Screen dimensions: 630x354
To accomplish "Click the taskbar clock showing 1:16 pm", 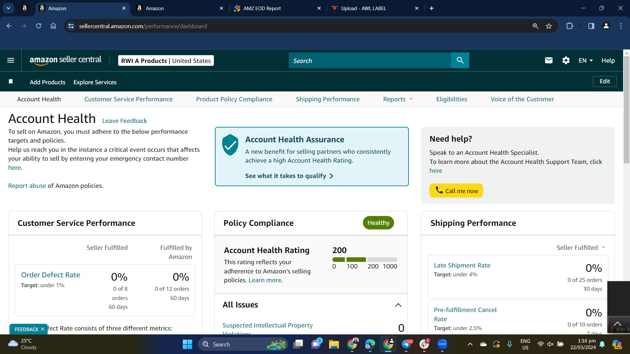I will 583,344.
